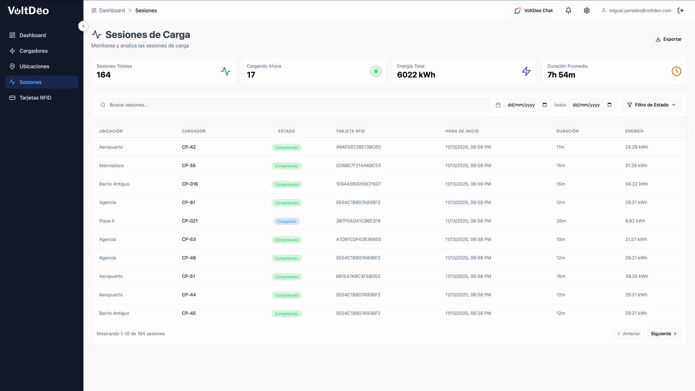
Task: Click Mostrando 1-10 de 164 sesiones text
Action: (x=131, y=334)
